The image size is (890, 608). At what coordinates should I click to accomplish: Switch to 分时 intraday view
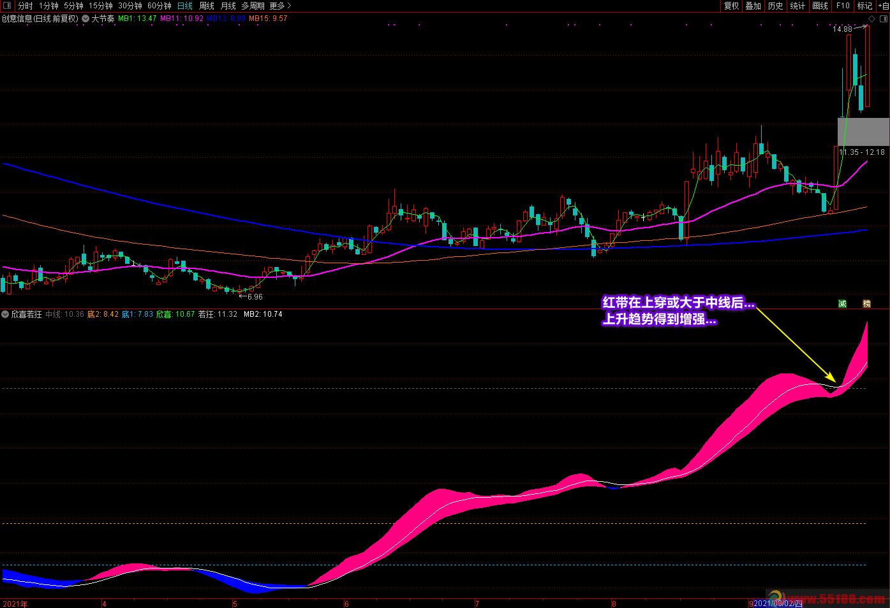(x=25, y=6)
